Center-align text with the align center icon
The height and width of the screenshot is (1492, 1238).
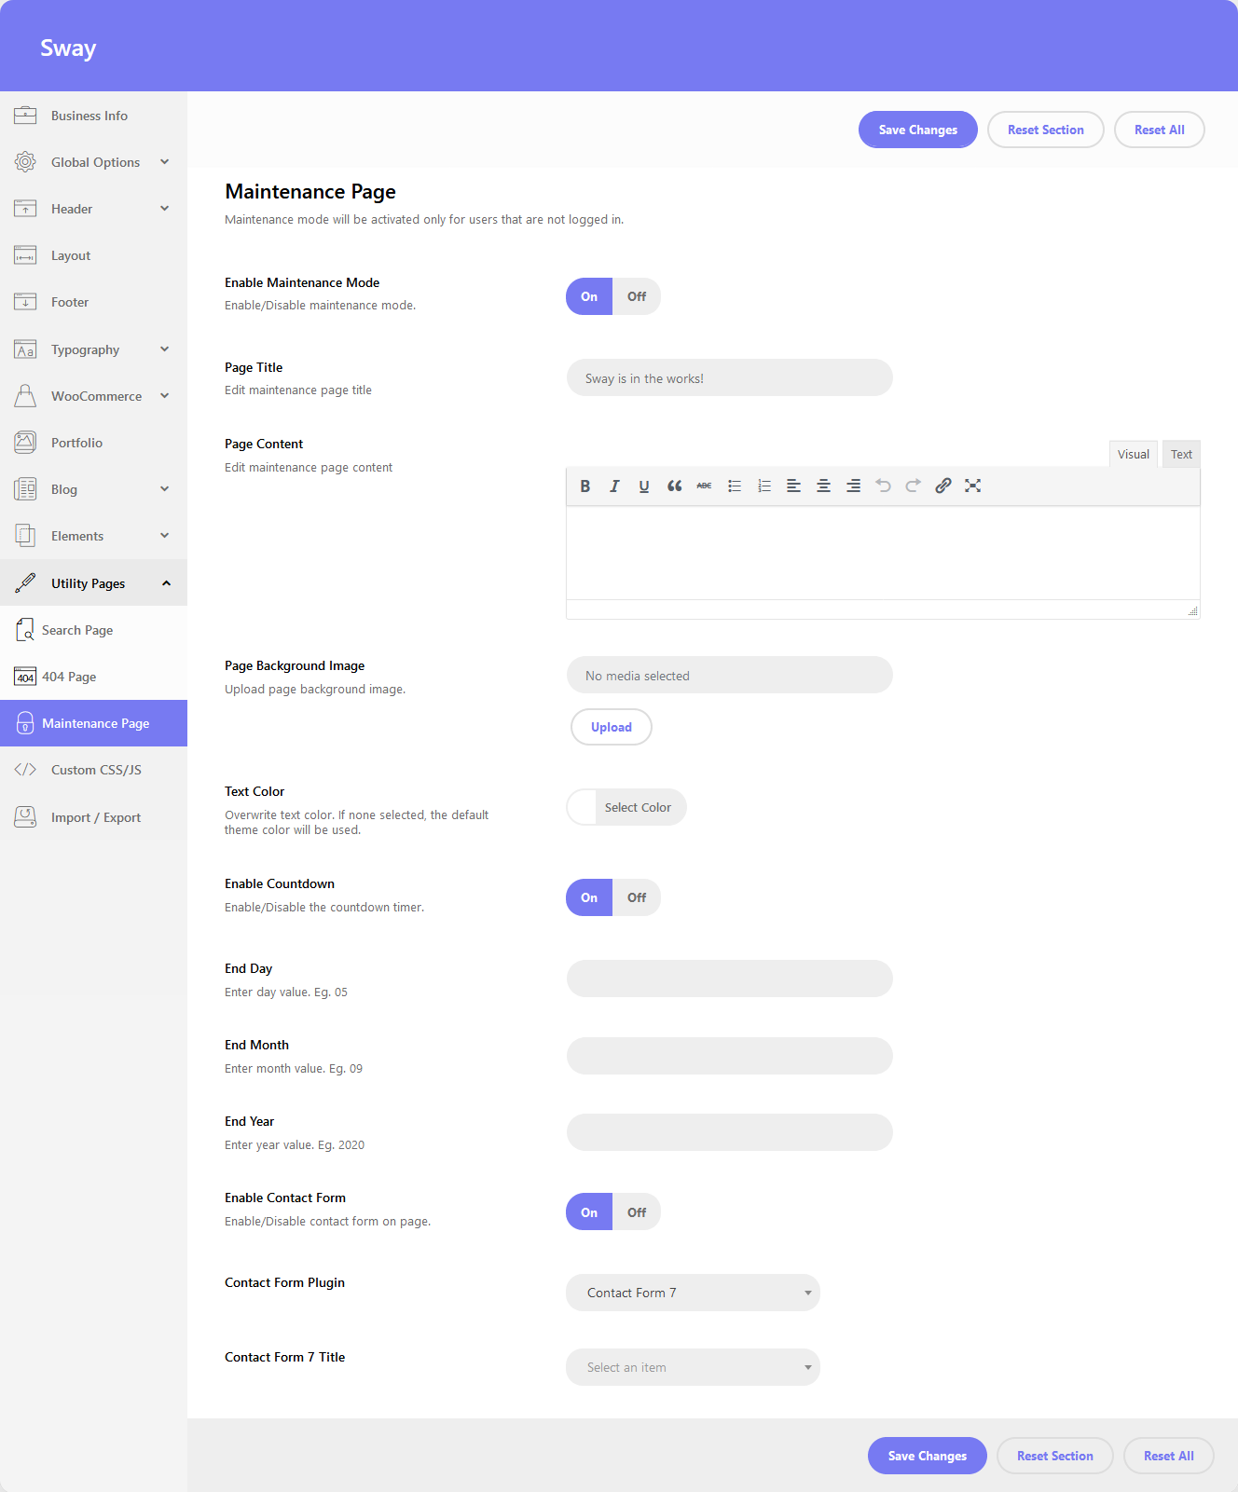coord(823,486)
